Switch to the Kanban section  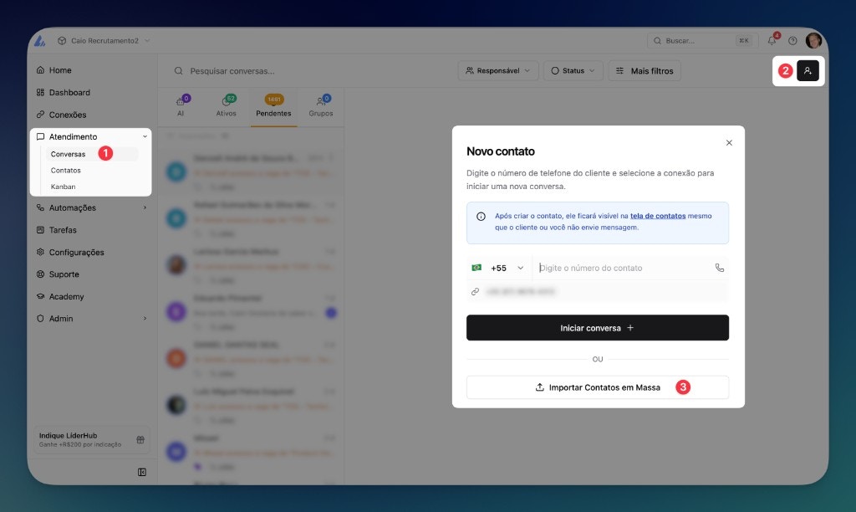pyautogui.click(x=66, y=186)
